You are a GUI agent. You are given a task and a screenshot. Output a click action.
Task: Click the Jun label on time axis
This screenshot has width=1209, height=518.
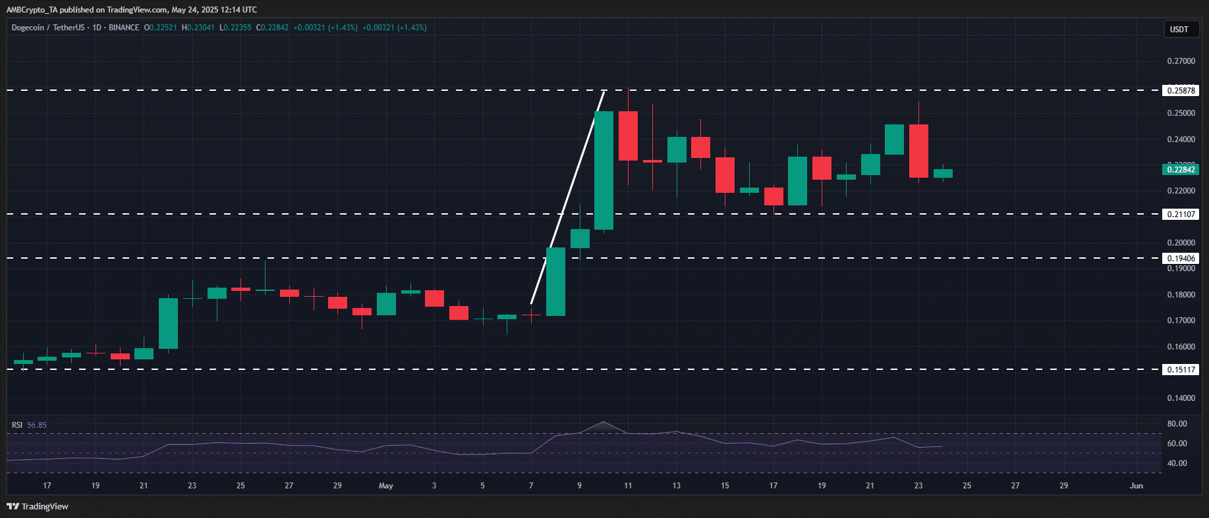pyautogui.click(x=1136, y=486)
